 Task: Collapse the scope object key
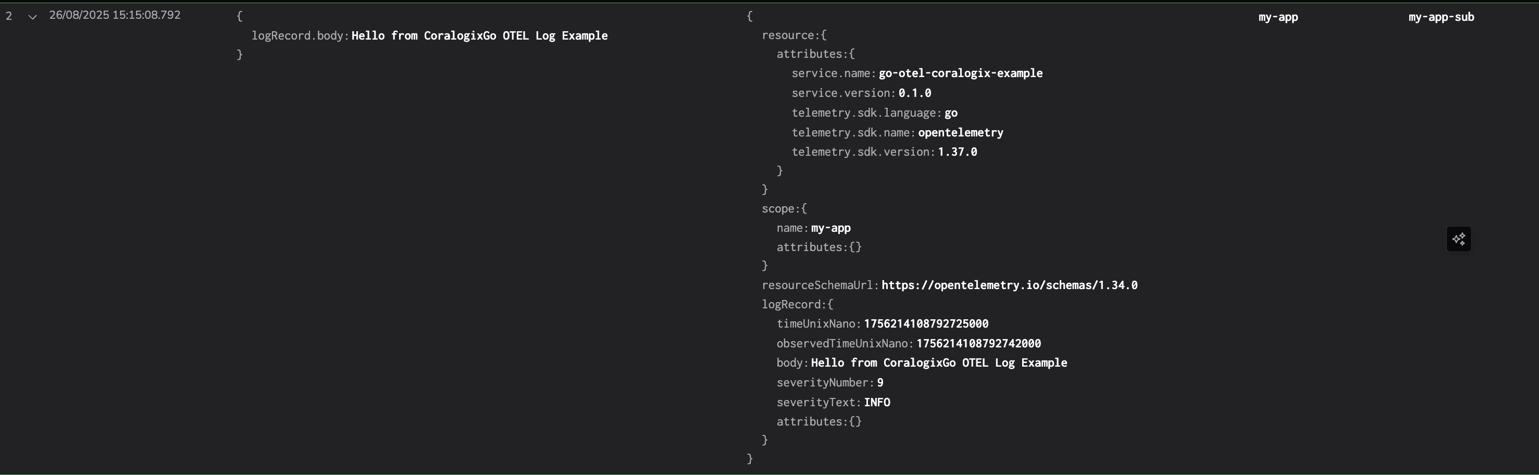point(777,208)
